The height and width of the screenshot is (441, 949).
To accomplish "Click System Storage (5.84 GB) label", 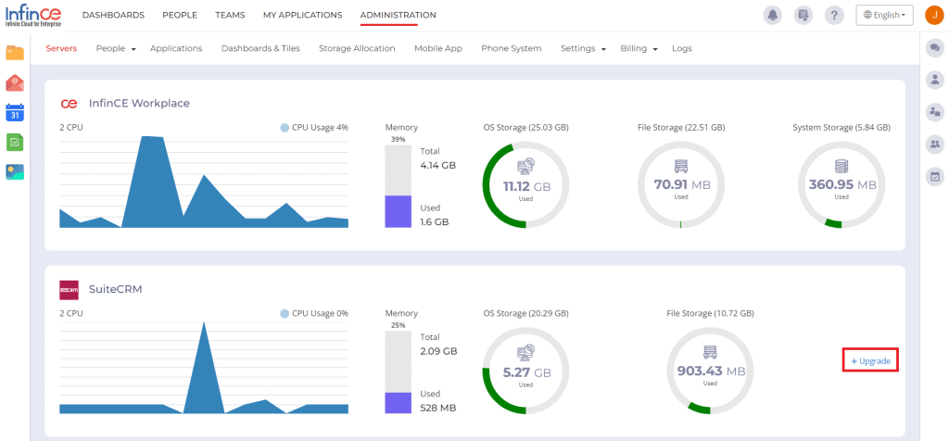I will 841,128.
